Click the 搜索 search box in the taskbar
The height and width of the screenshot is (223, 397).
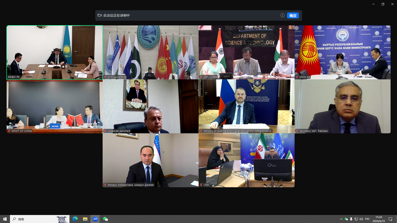click(x=22, y=219)
